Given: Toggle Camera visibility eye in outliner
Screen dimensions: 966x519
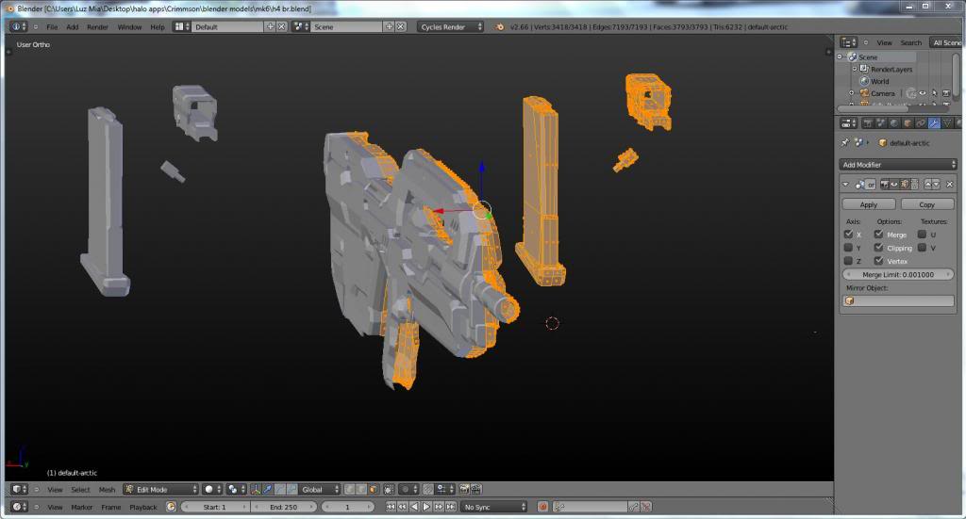Looking at the screenshot, I should pyautogui.click(x=923, y=93).
